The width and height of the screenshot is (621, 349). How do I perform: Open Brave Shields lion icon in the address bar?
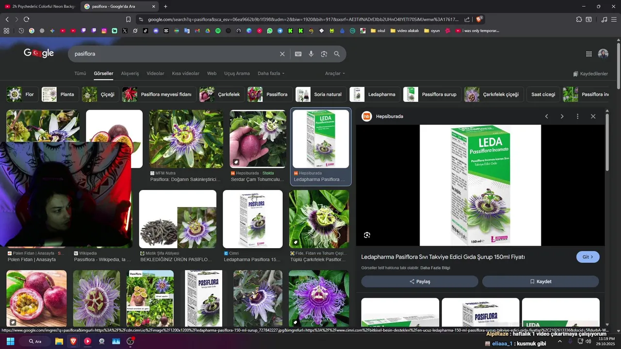pyautogui.click(x=479, y=19)
